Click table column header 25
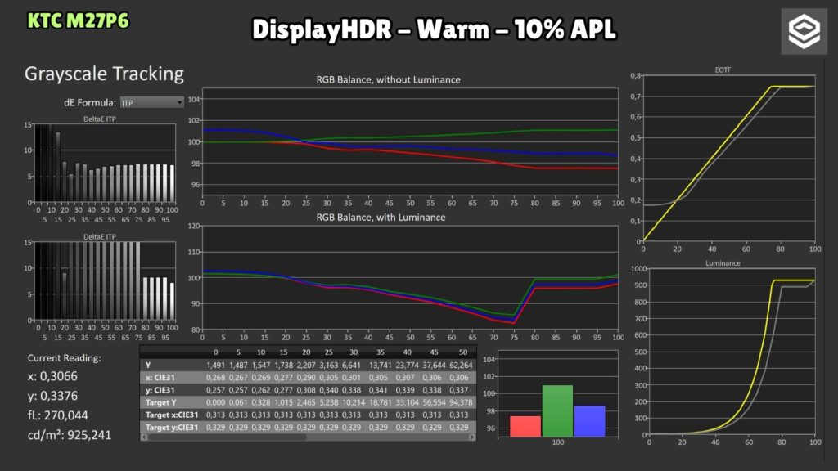 [328, 352]
